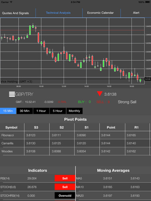This screenshot has width=151, height=201.
Task: Switch to the Economic Calendar tab
Action: tap(100, 13)
